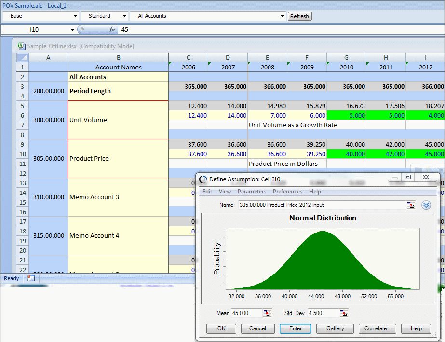Click the fx insert function icon
Image resolution: width=445 pixels, height=342 pixels.
(112, 29)
